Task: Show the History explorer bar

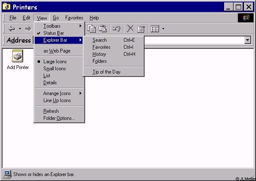Action: coord(114,54)
